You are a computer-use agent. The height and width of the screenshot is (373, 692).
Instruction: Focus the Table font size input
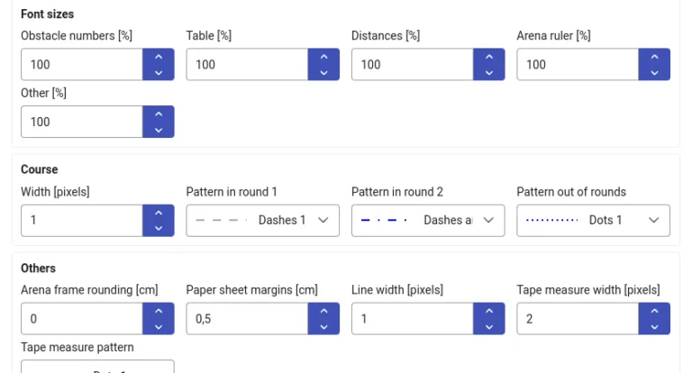point(247,65)
